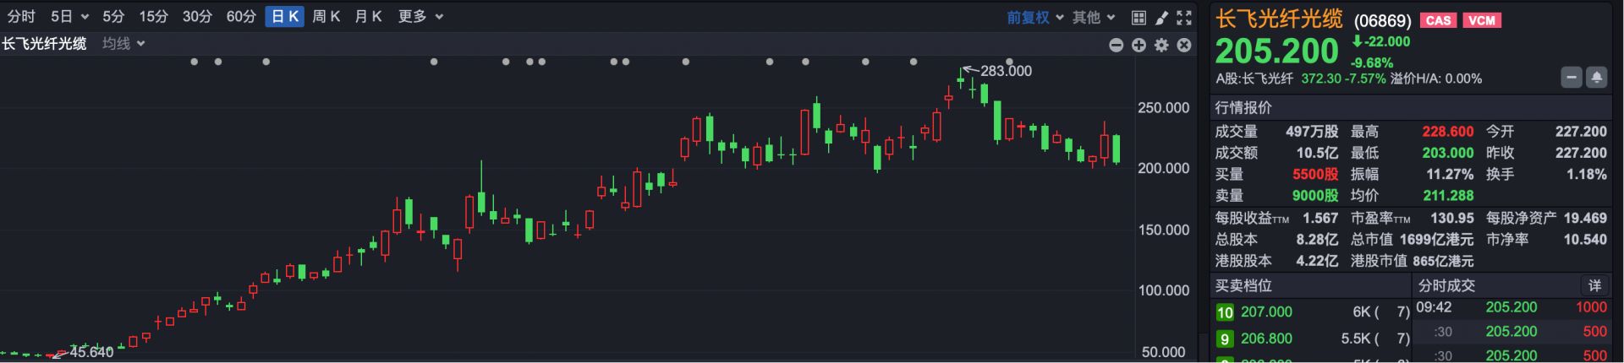Open 详 details for tick trades
The height and width of the screenshot is (363, 1624).
coord(1594,285)
